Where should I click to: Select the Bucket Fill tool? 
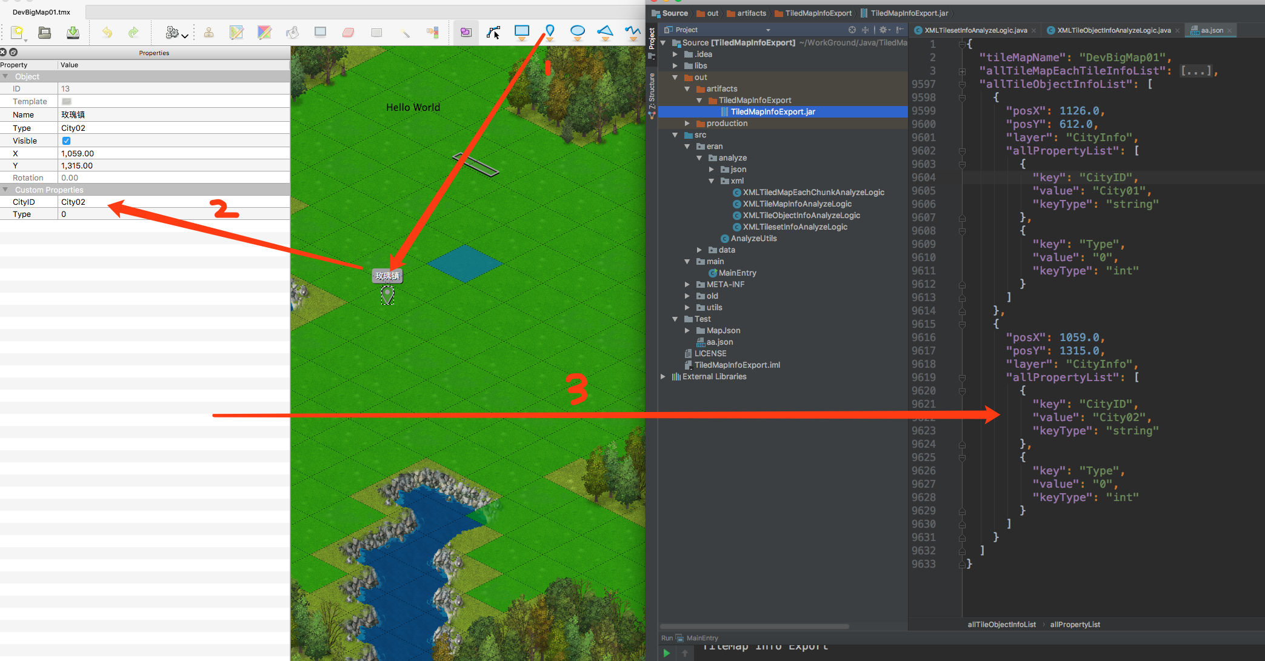point(292,32)
